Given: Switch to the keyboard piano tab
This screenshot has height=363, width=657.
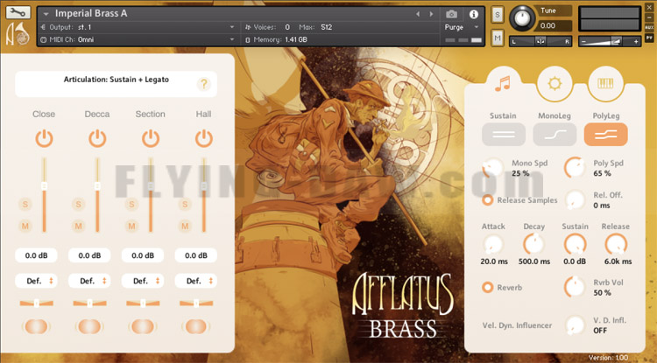Looking at the screenshot, I should [606, 84].
